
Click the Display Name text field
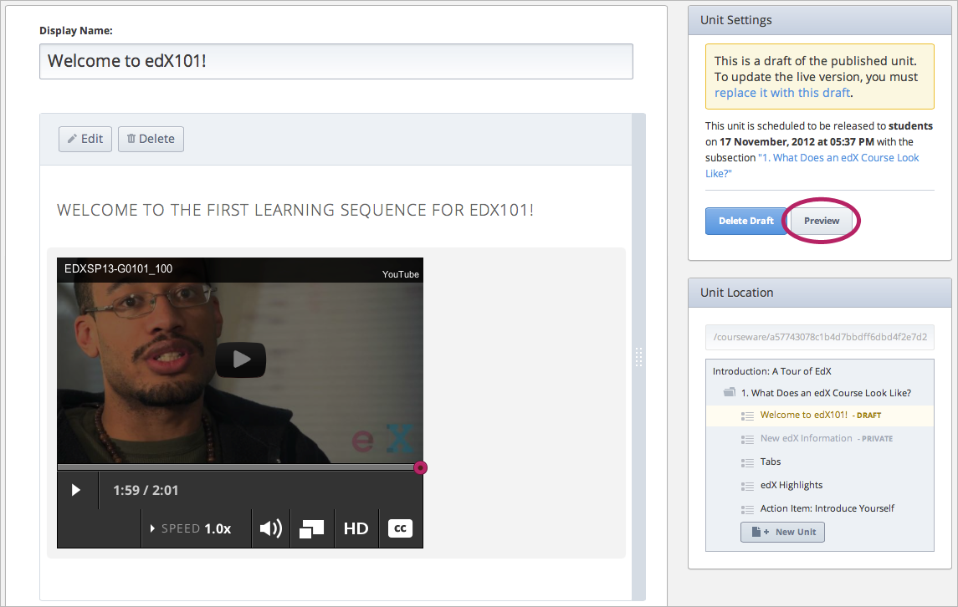(x=336, y=62)
